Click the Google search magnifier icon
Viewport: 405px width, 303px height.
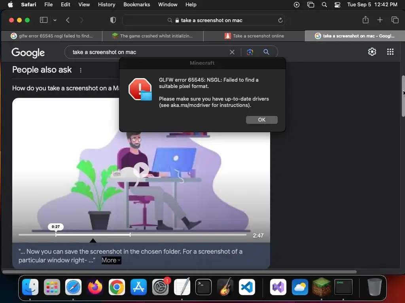266,52
